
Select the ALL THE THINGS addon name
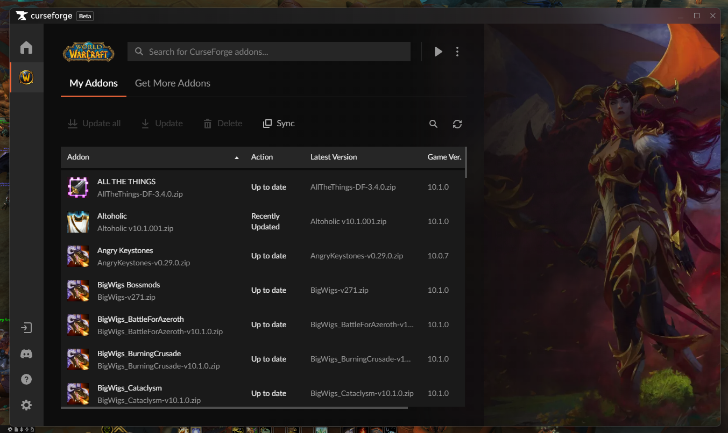(126, 182)
